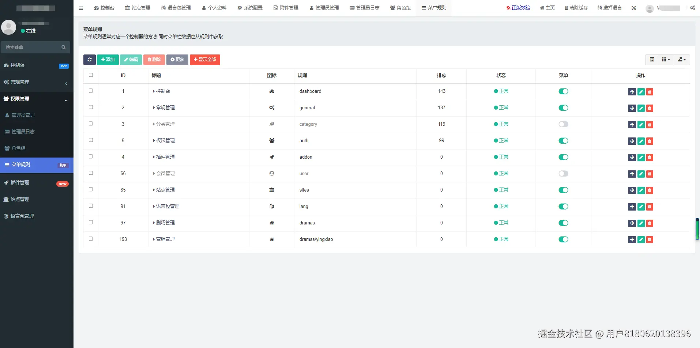Viewport: 700px width, 348px height.
Task: Switch to the list view toggle icon
Action: pyautogui.click(x=652, y=60)
